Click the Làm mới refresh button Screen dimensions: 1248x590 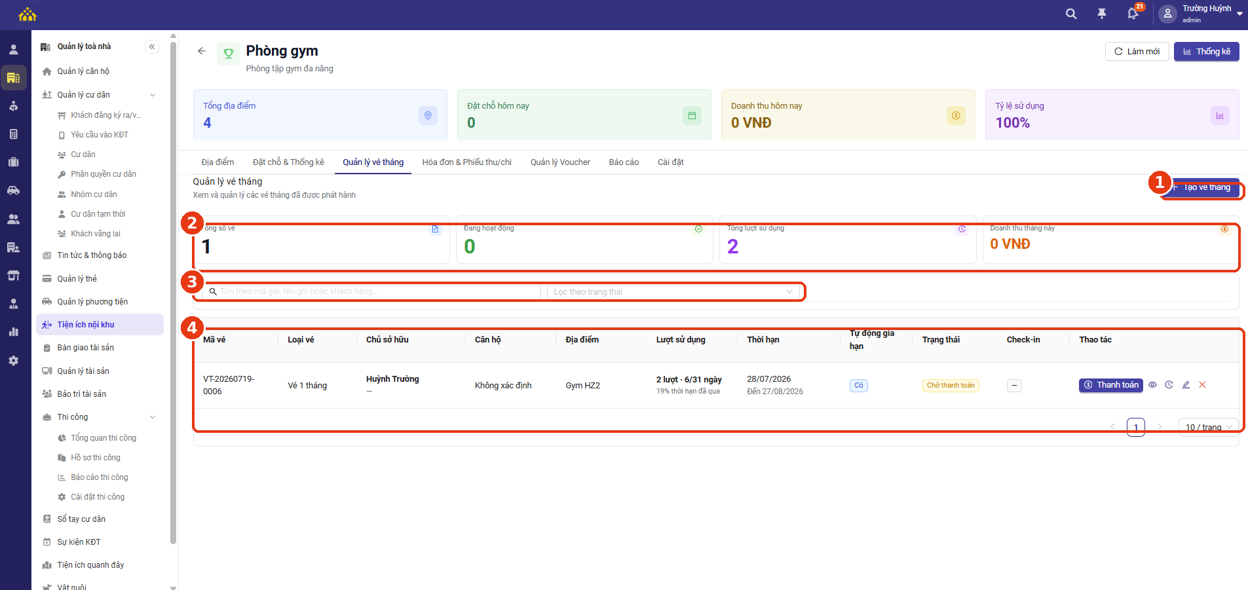1137,52
